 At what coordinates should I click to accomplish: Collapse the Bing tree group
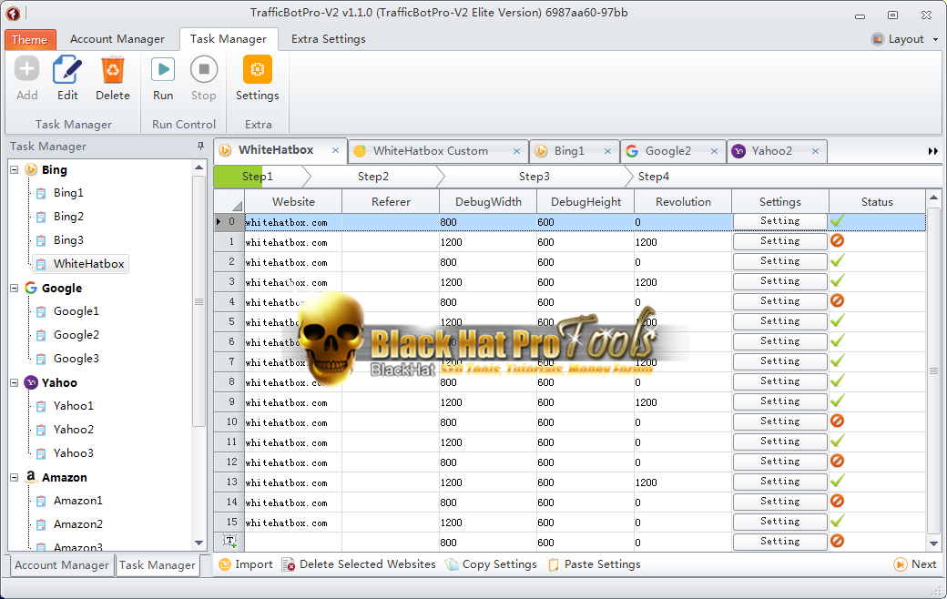click(x=15, y=169)
